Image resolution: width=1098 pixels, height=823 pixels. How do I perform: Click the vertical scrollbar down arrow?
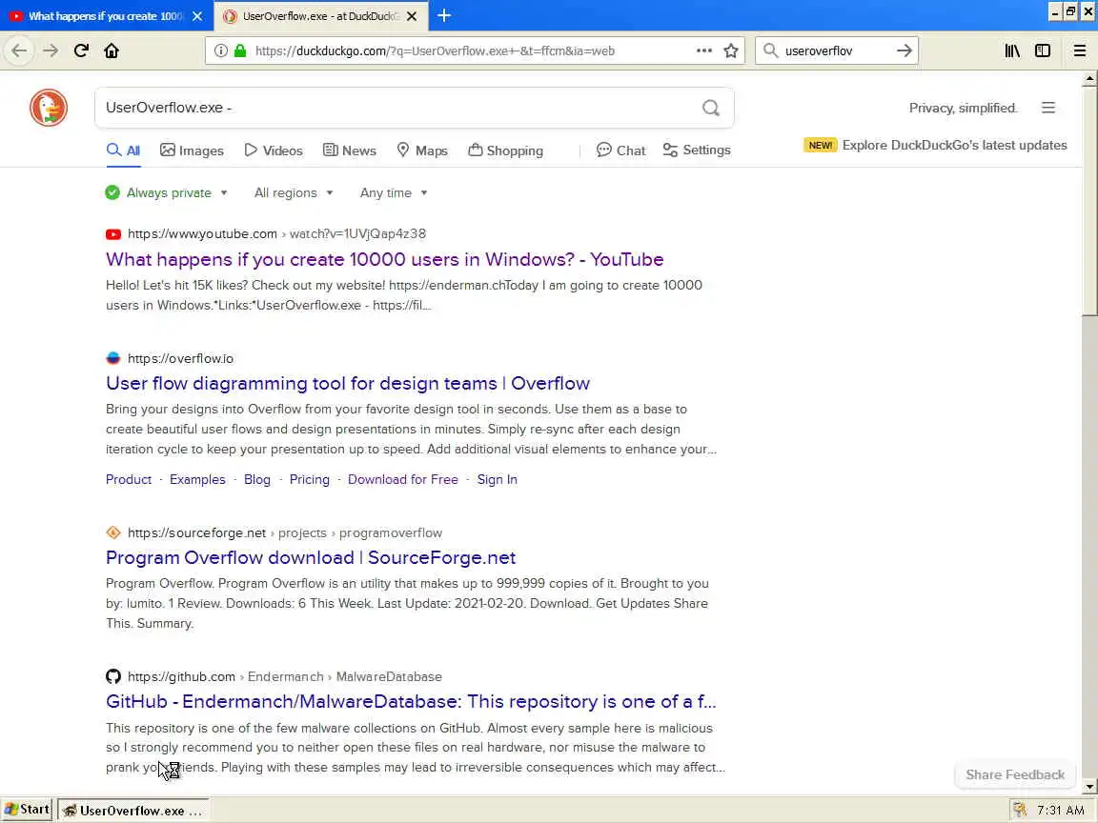point(1088,787)
